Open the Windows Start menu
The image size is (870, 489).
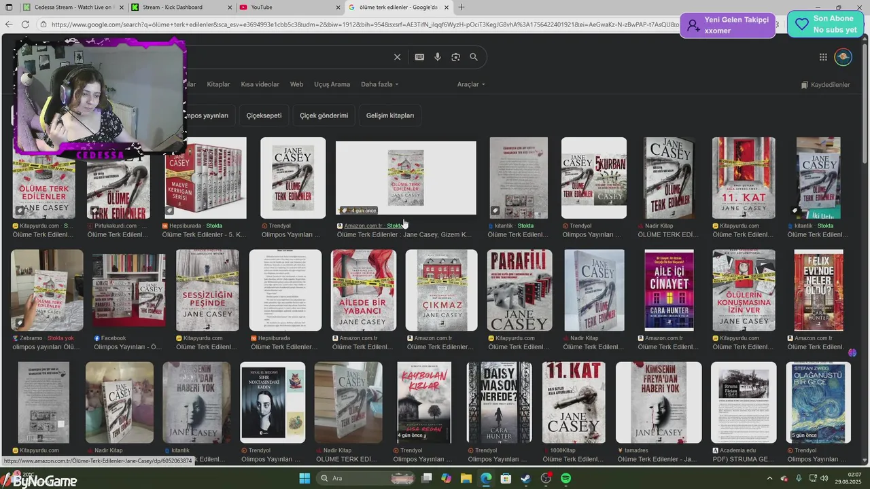click(x=304, y=478)
